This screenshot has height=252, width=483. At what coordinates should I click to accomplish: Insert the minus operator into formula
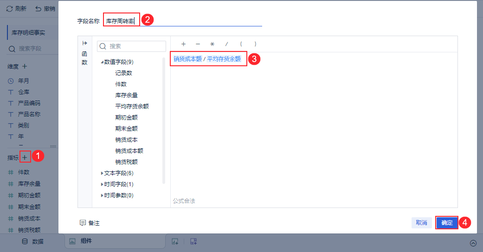[x=198, y=44]
